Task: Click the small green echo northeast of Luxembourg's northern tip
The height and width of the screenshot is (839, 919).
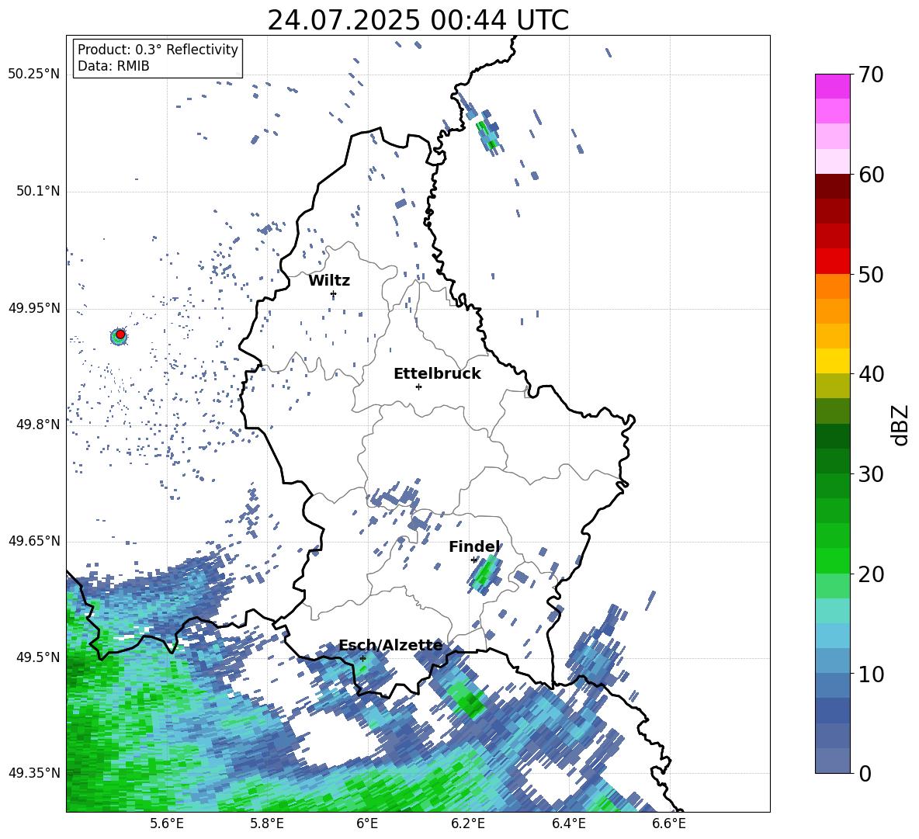Action: tap(487, 134)
